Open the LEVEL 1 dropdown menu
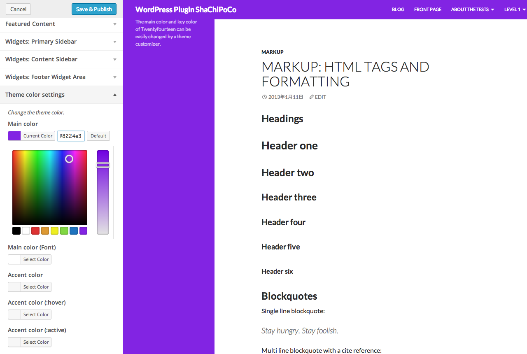 click(x=515, y=9)
